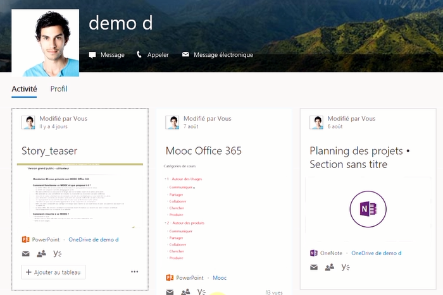Screen dimensions: 443x295
Task: Click Yammer icon on Planning des projets card
Action: pos(346,267)
